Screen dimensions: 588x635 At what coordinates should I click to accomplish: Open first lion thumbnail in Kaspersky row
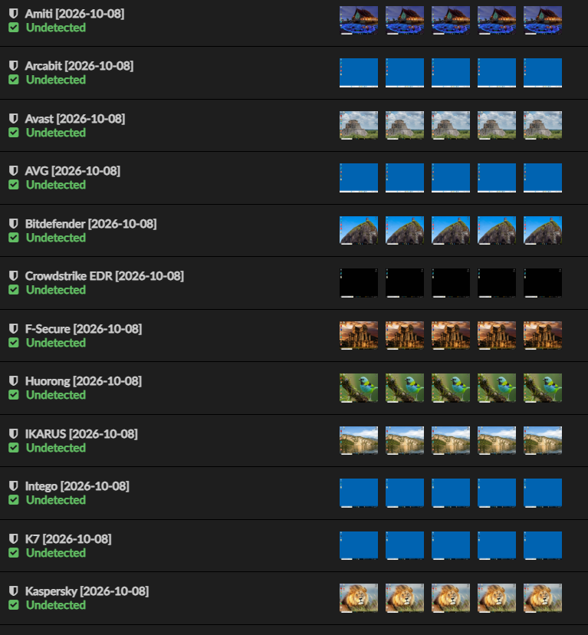(x=359, y=597)
